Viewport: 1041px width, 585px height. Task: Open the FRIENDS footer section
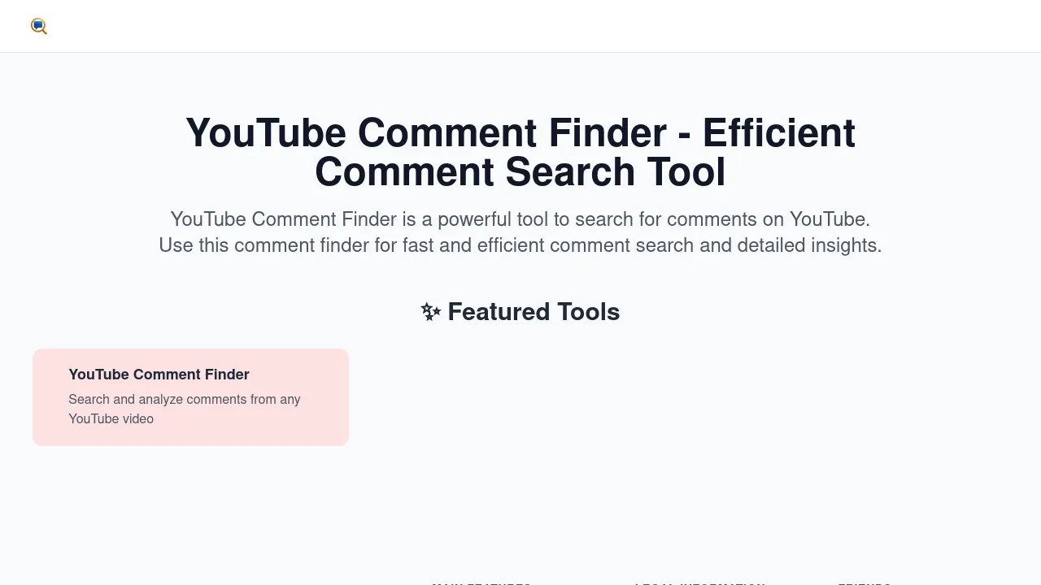[864, 583]
